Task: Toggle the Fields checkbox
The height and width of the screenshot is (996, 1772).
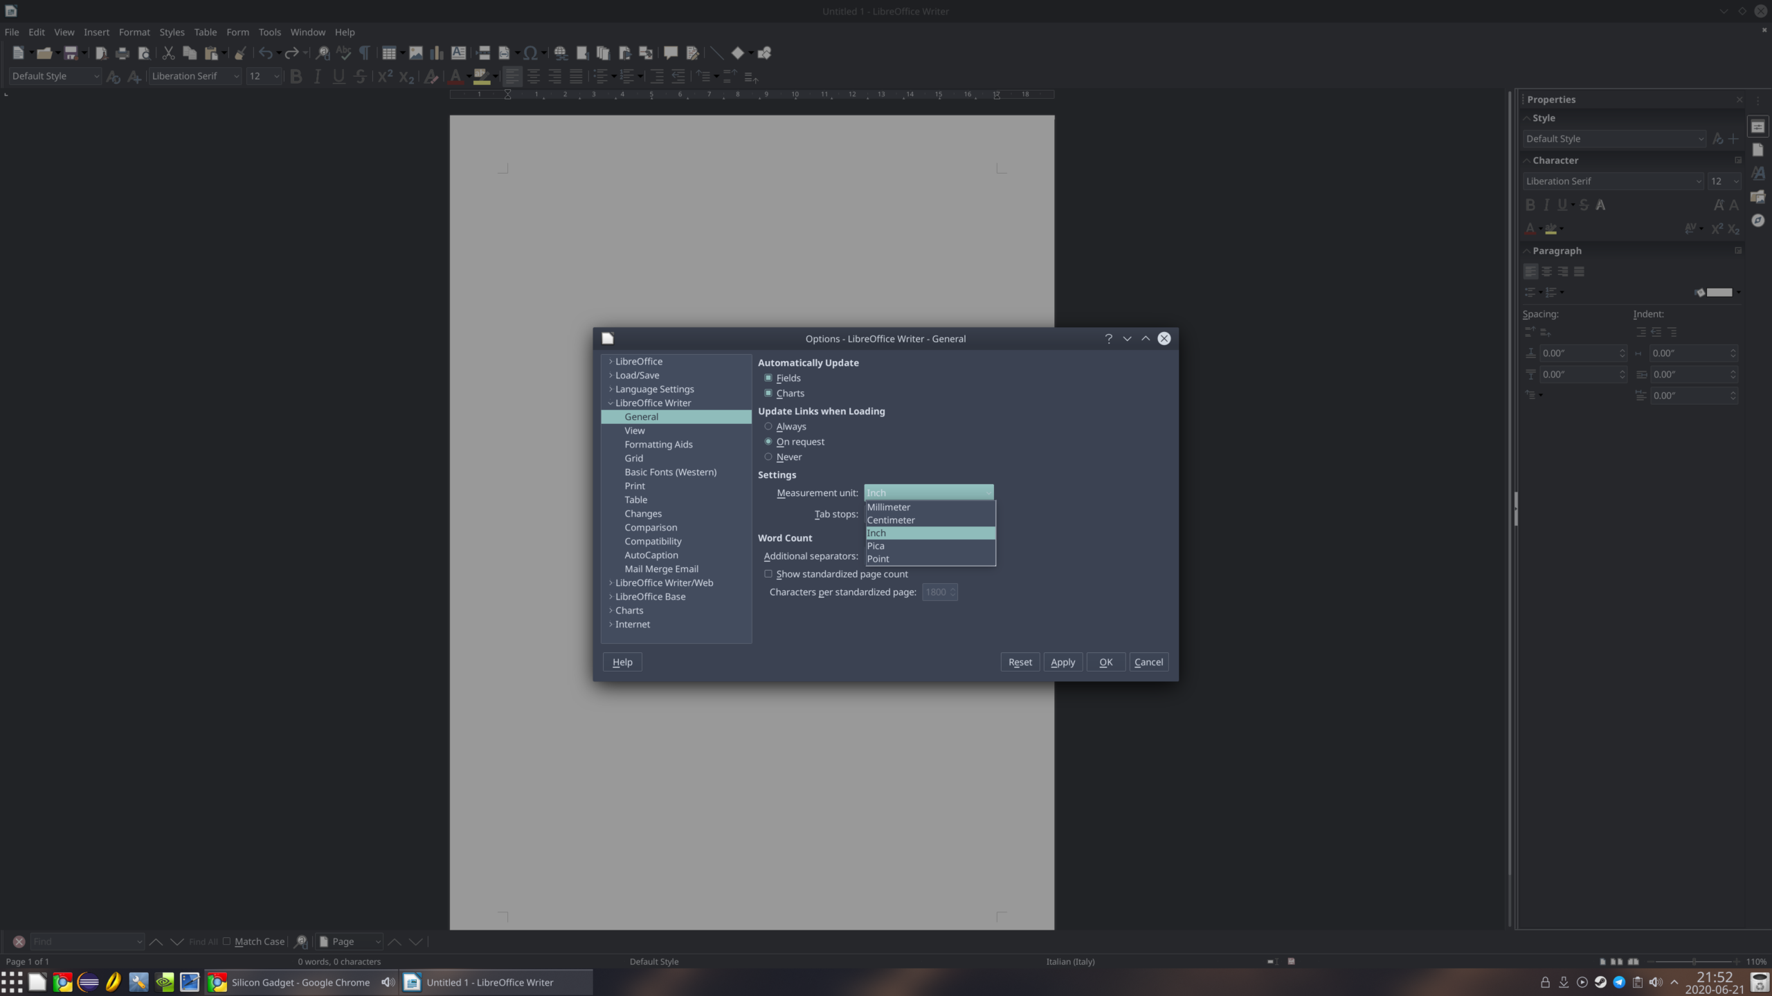Action: [x=768, y=378]
